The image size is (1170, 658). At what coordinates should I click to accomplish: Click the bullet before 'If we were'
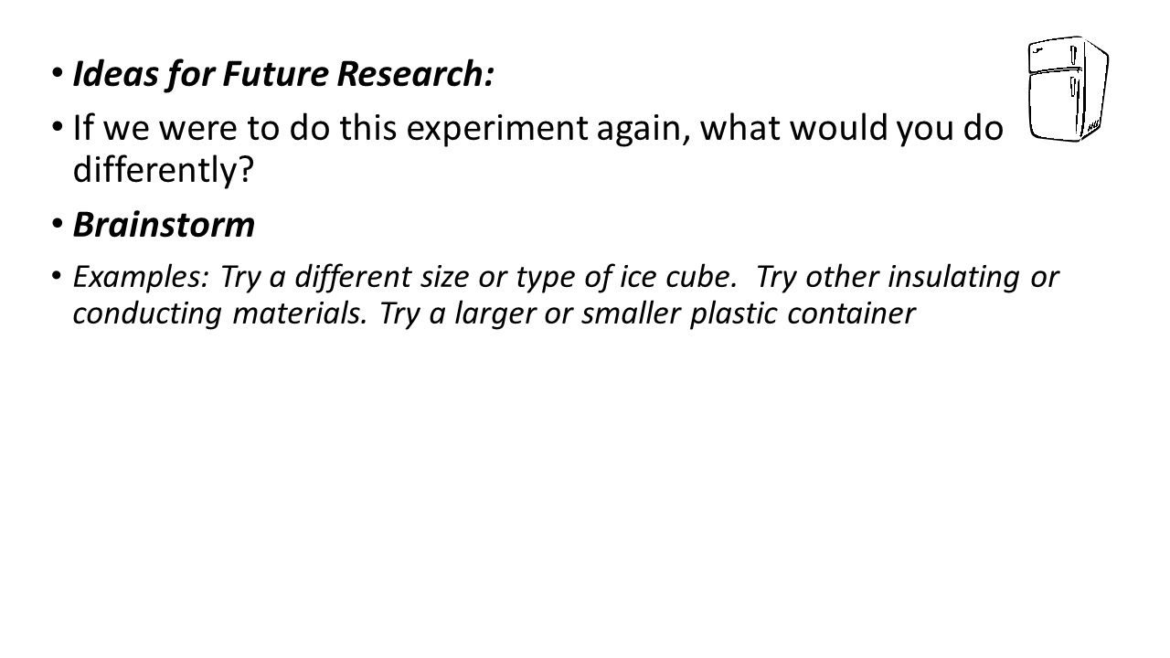(x=56, y=130)
